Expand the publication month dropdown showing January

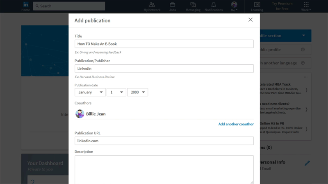[90, 93]
